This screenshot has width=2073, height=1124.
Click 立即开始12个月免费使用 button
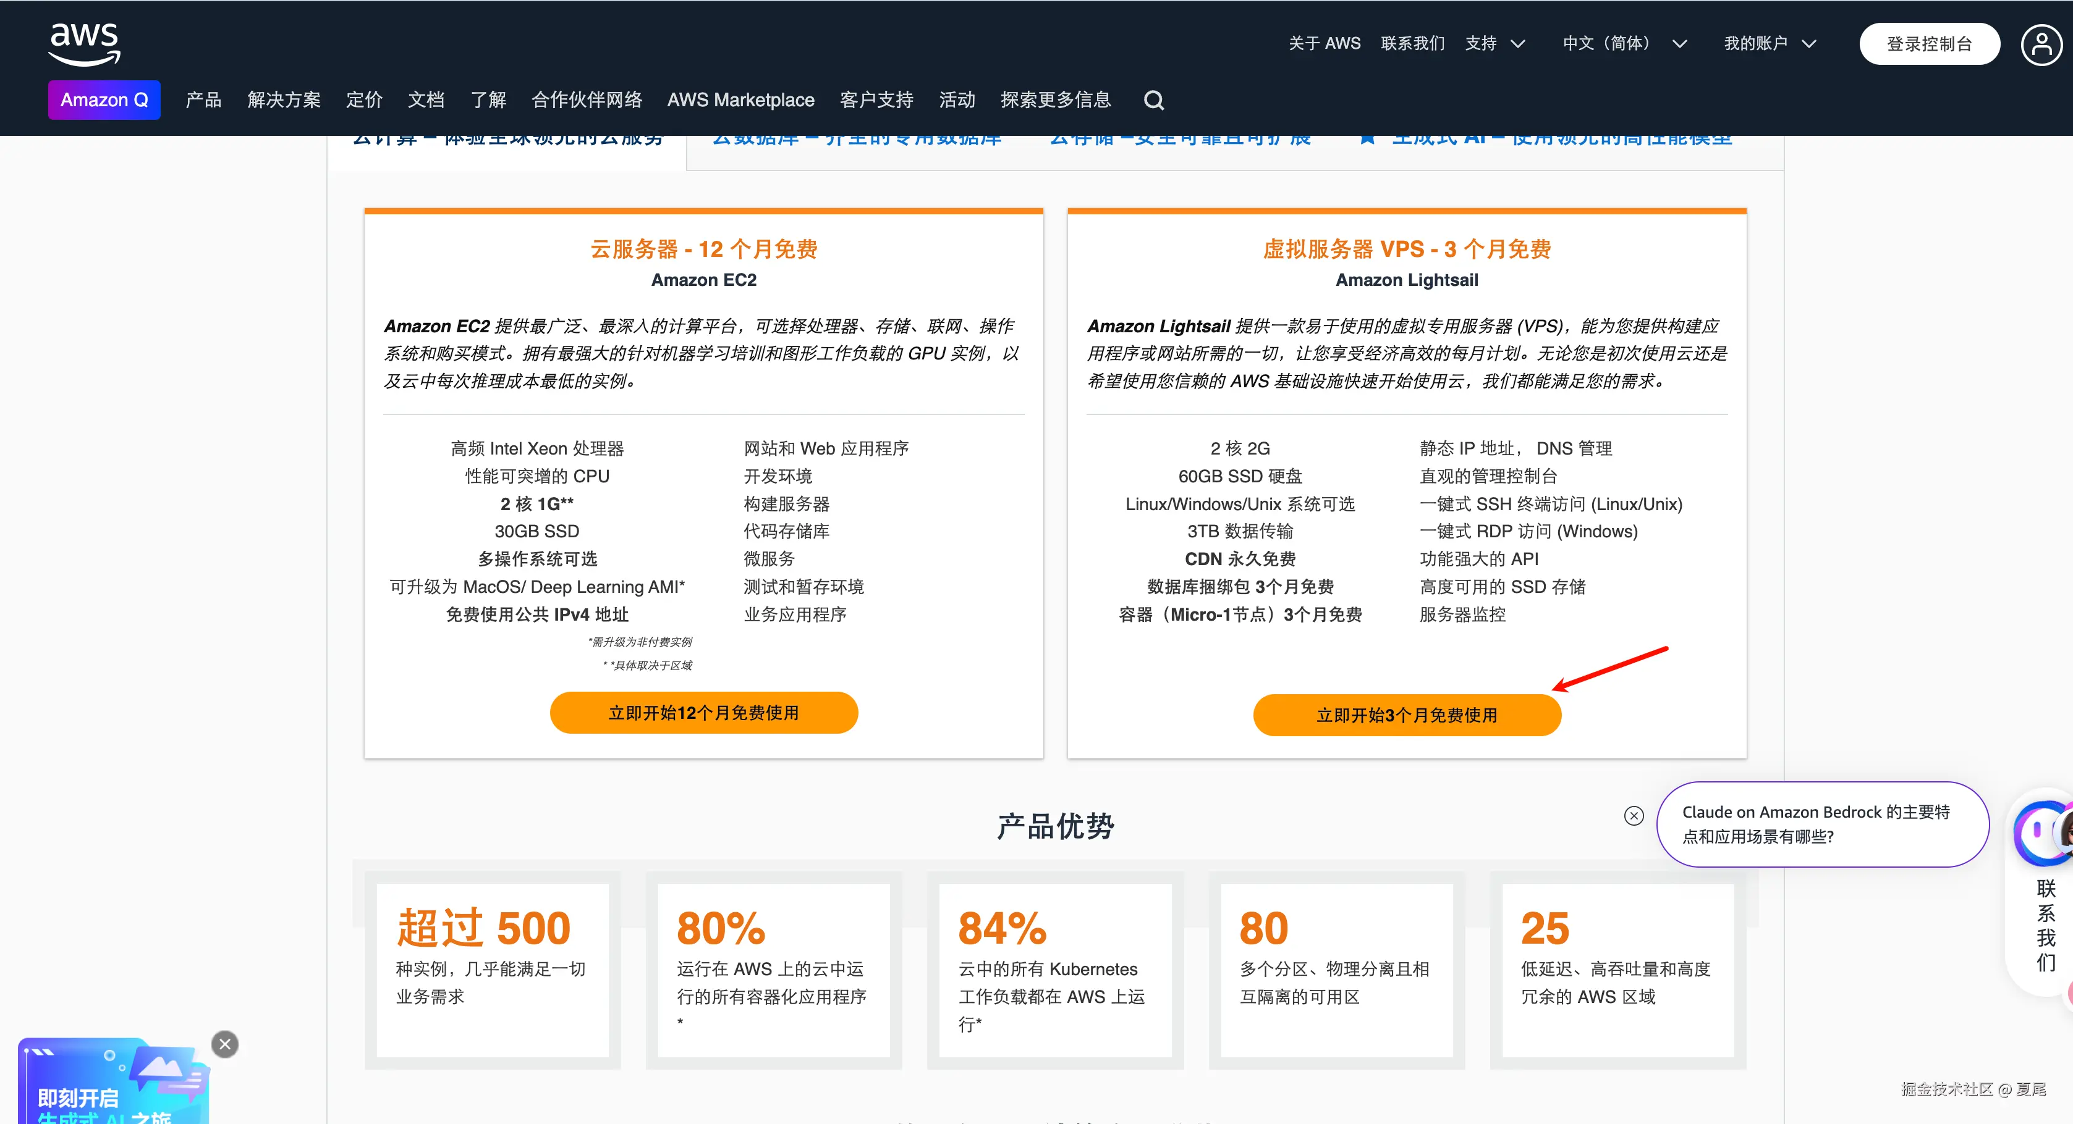(x=703, y=712)
